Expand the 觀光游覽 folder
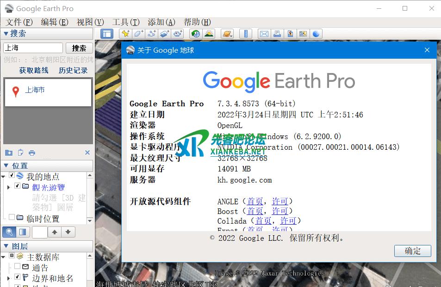441x287 pixels. pos(8,187)
